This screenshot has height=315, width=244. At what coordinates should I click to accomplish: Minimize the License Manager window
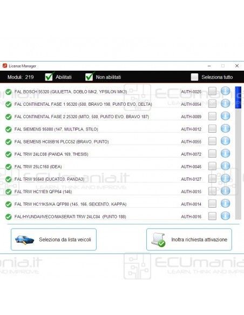209,66
